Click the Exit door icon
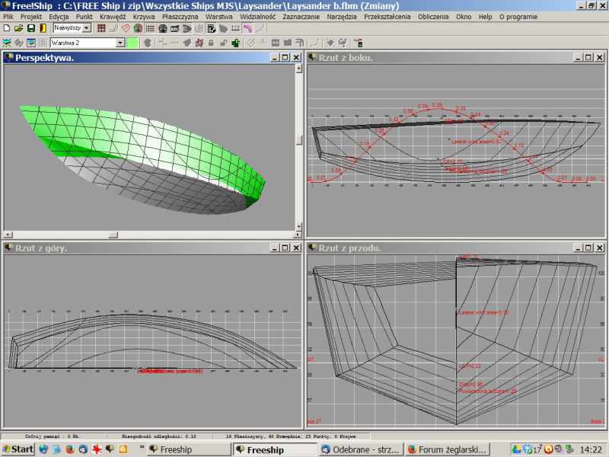Viewport: 609px width, 457px height. tap(43, 28)
